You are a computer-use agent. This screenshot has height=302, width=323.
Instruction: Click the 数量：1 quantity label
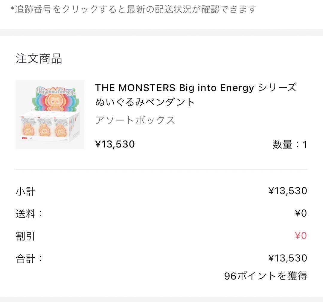[x=290, y=145]
